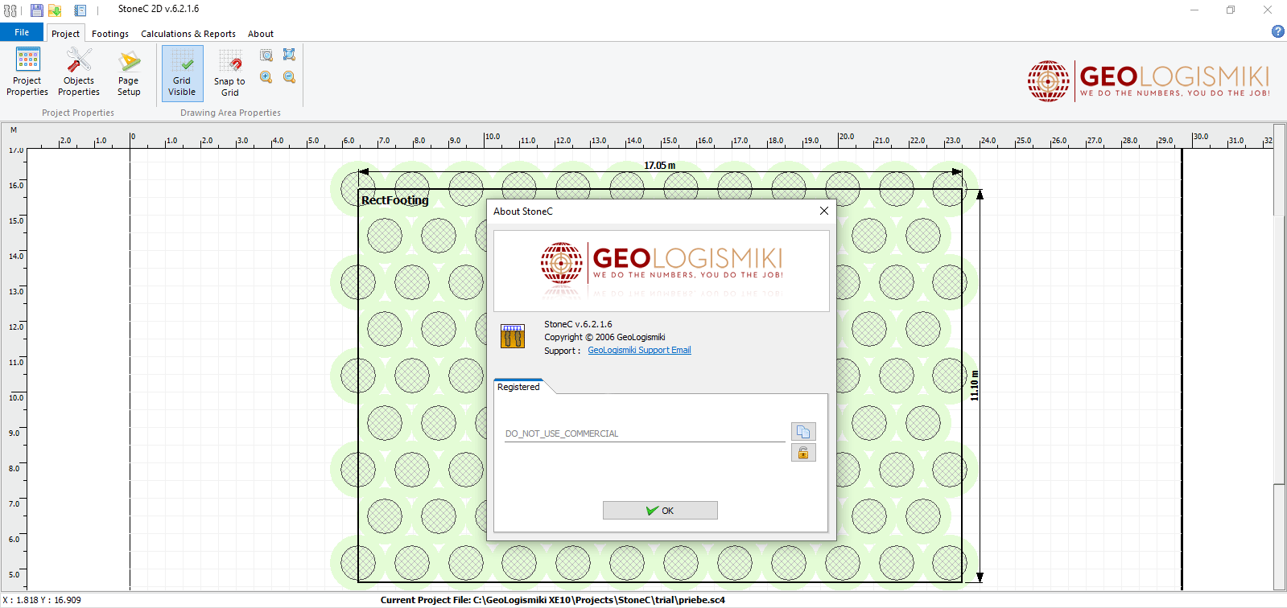Open the Calculations & Reports tab
Screen dimensions: 1287x608
[x=188, y=34]
